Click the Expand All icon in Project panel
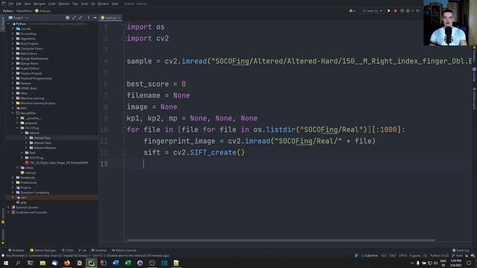Image resolution: width=477 pixels, height=268 pixels. [x=74, y=18]
